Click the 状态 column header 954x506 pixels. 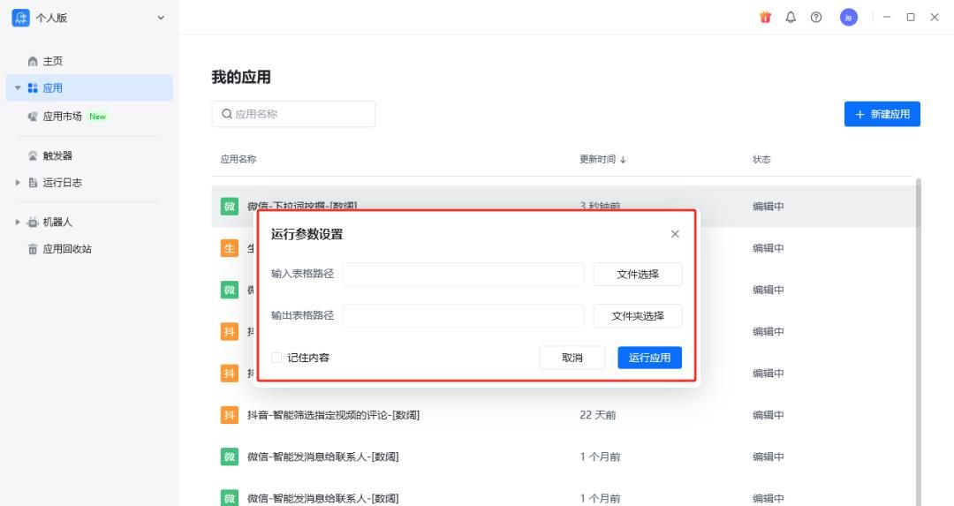point(761,159)
